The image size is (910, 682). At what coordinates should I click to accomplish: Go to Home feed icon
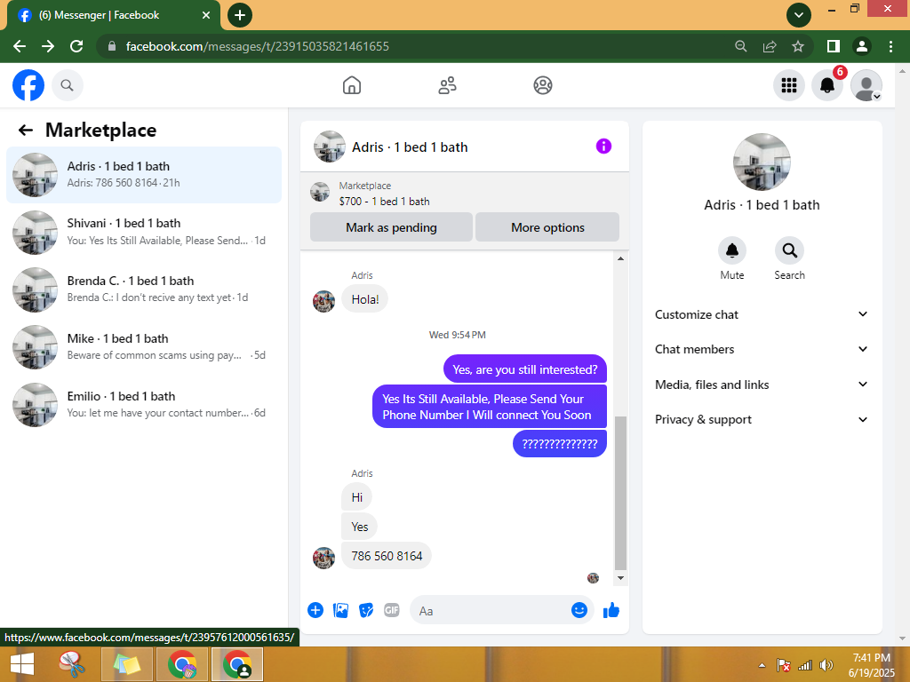pyautogui.click(x=352, y=85)
